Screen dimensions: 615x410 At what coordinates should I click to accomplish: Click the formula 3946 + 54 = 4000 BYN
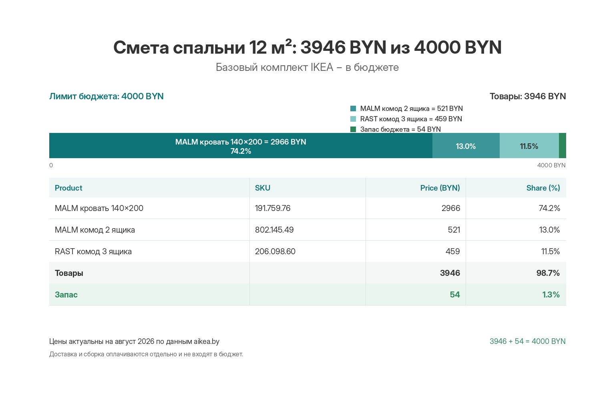pos(528,342)
